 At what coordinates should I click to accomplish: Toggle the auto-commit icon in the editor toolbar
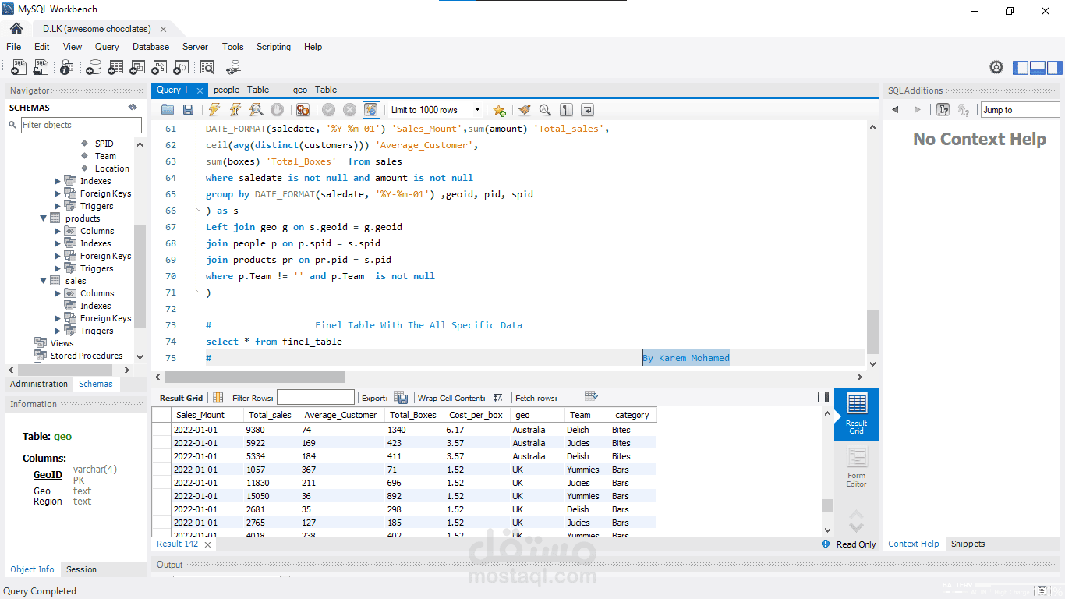(x=371, y=110)
